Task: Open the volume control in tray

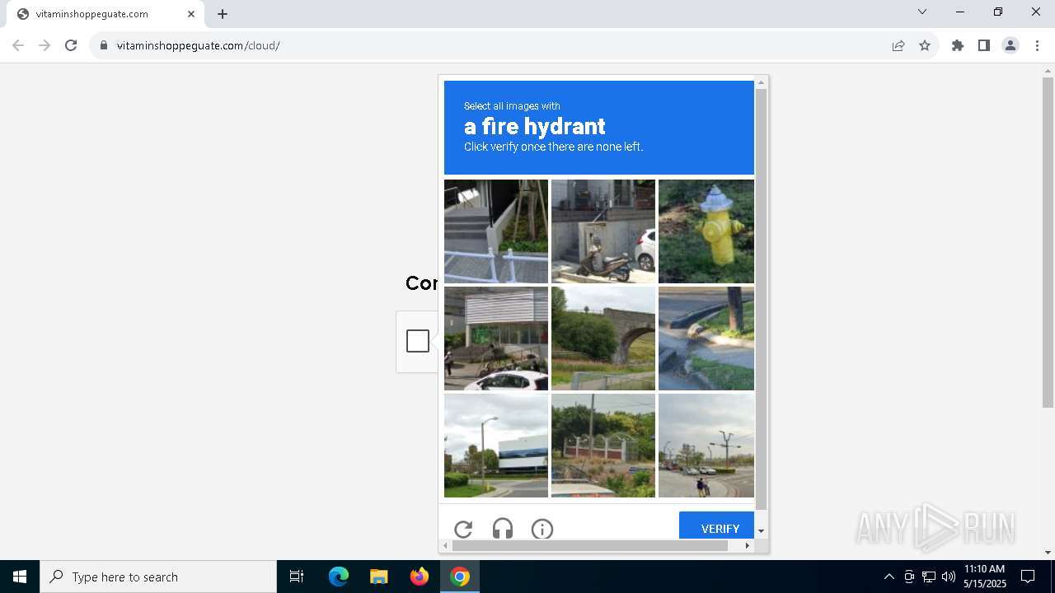Action: click(x=948, y=577)
